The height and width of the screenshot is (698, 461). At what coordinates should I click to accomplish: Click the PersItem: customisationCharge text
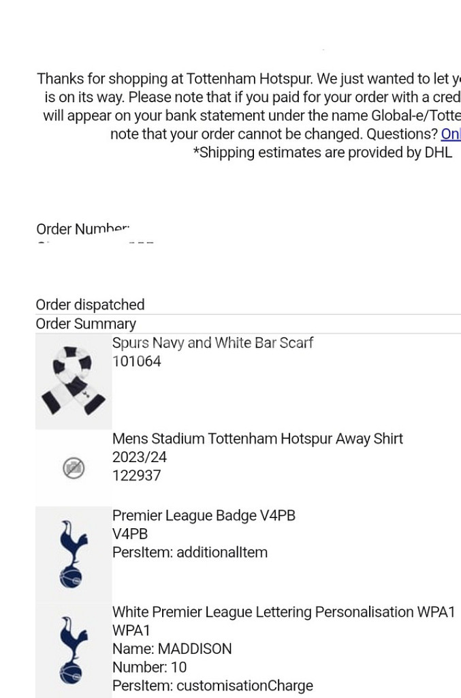[212, 686]
